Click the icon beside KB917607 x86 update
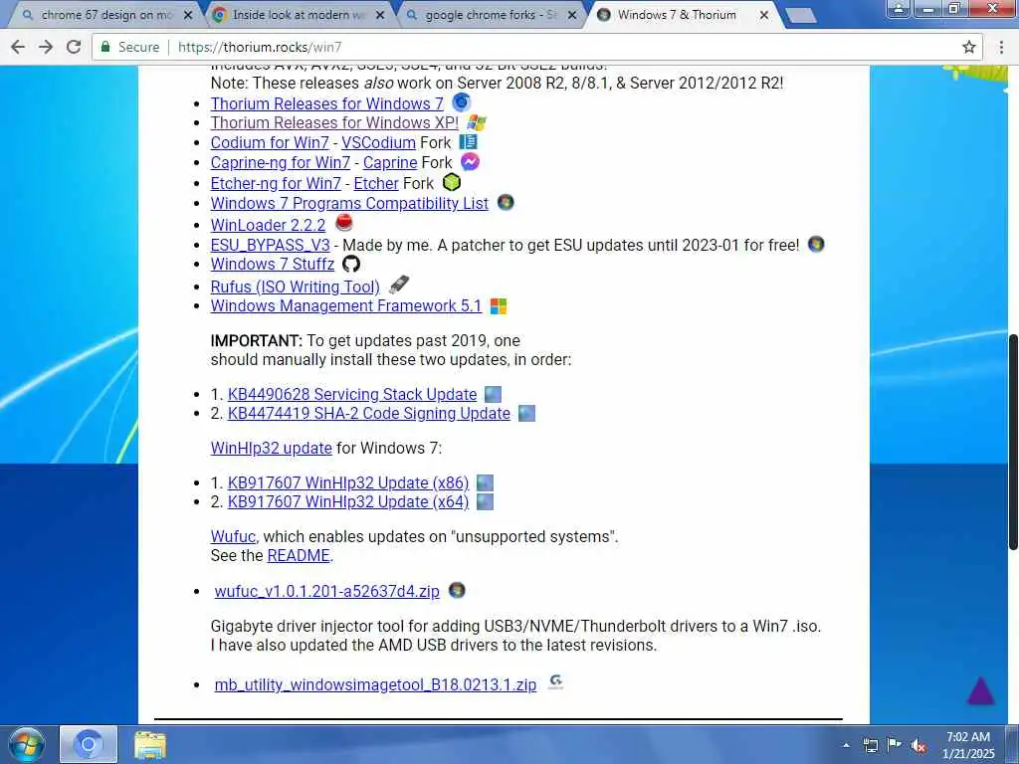 point(486,482)
